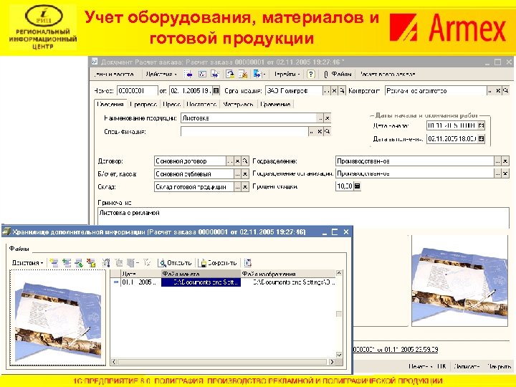The width and height of the screenshot is (516, 387).
Task: Open Контрагент selection with its ellipsis button
Action: click(x=490, y=90)
